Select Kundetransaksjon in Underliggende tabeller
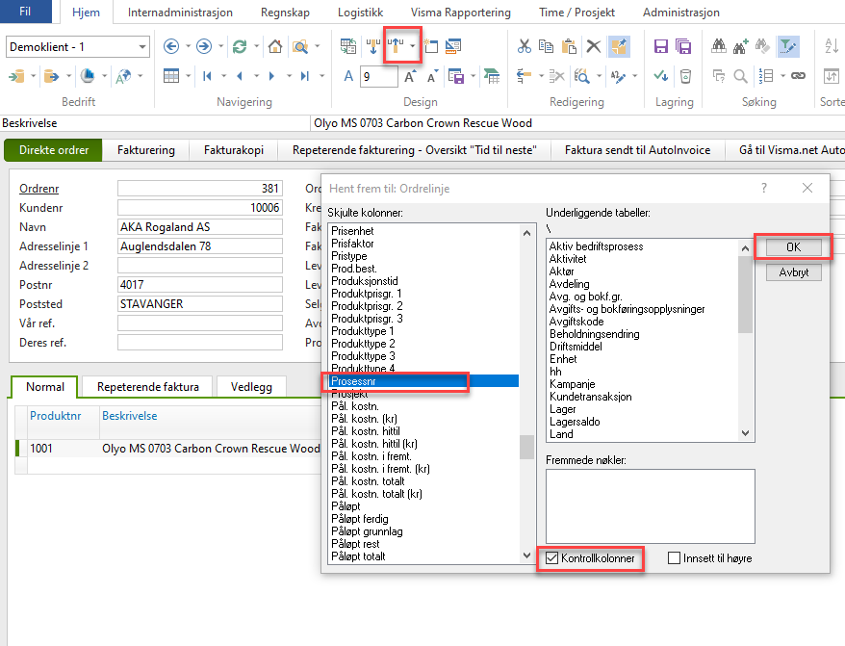The height and width of the screenshot is (646, 845). (x=643, y=397)
